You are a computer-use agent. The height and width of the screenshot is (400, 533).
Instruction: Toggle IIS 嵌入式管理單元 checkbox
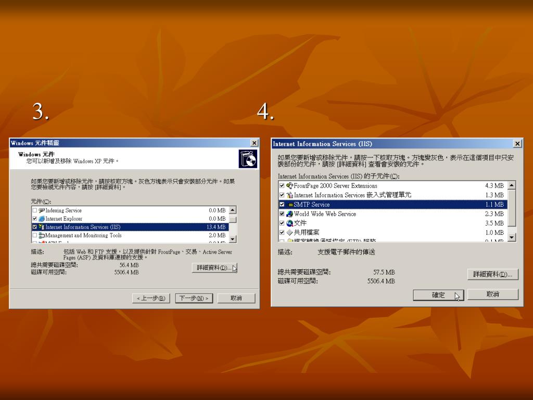pos(282,195)
